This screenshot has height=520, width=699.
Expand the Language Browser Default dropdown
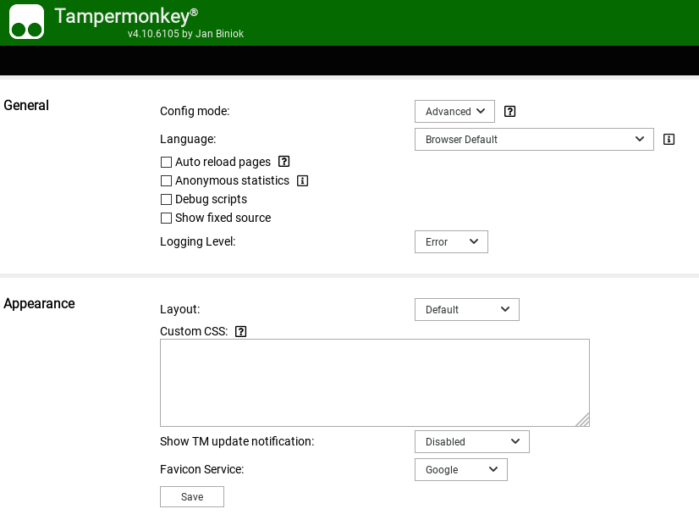[534, 139]
